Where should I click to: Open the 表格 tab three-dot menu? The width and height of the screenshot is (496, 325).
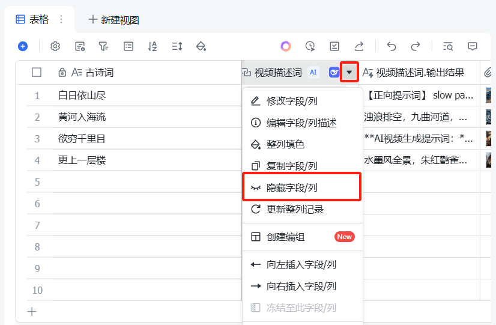click(61, 19)
